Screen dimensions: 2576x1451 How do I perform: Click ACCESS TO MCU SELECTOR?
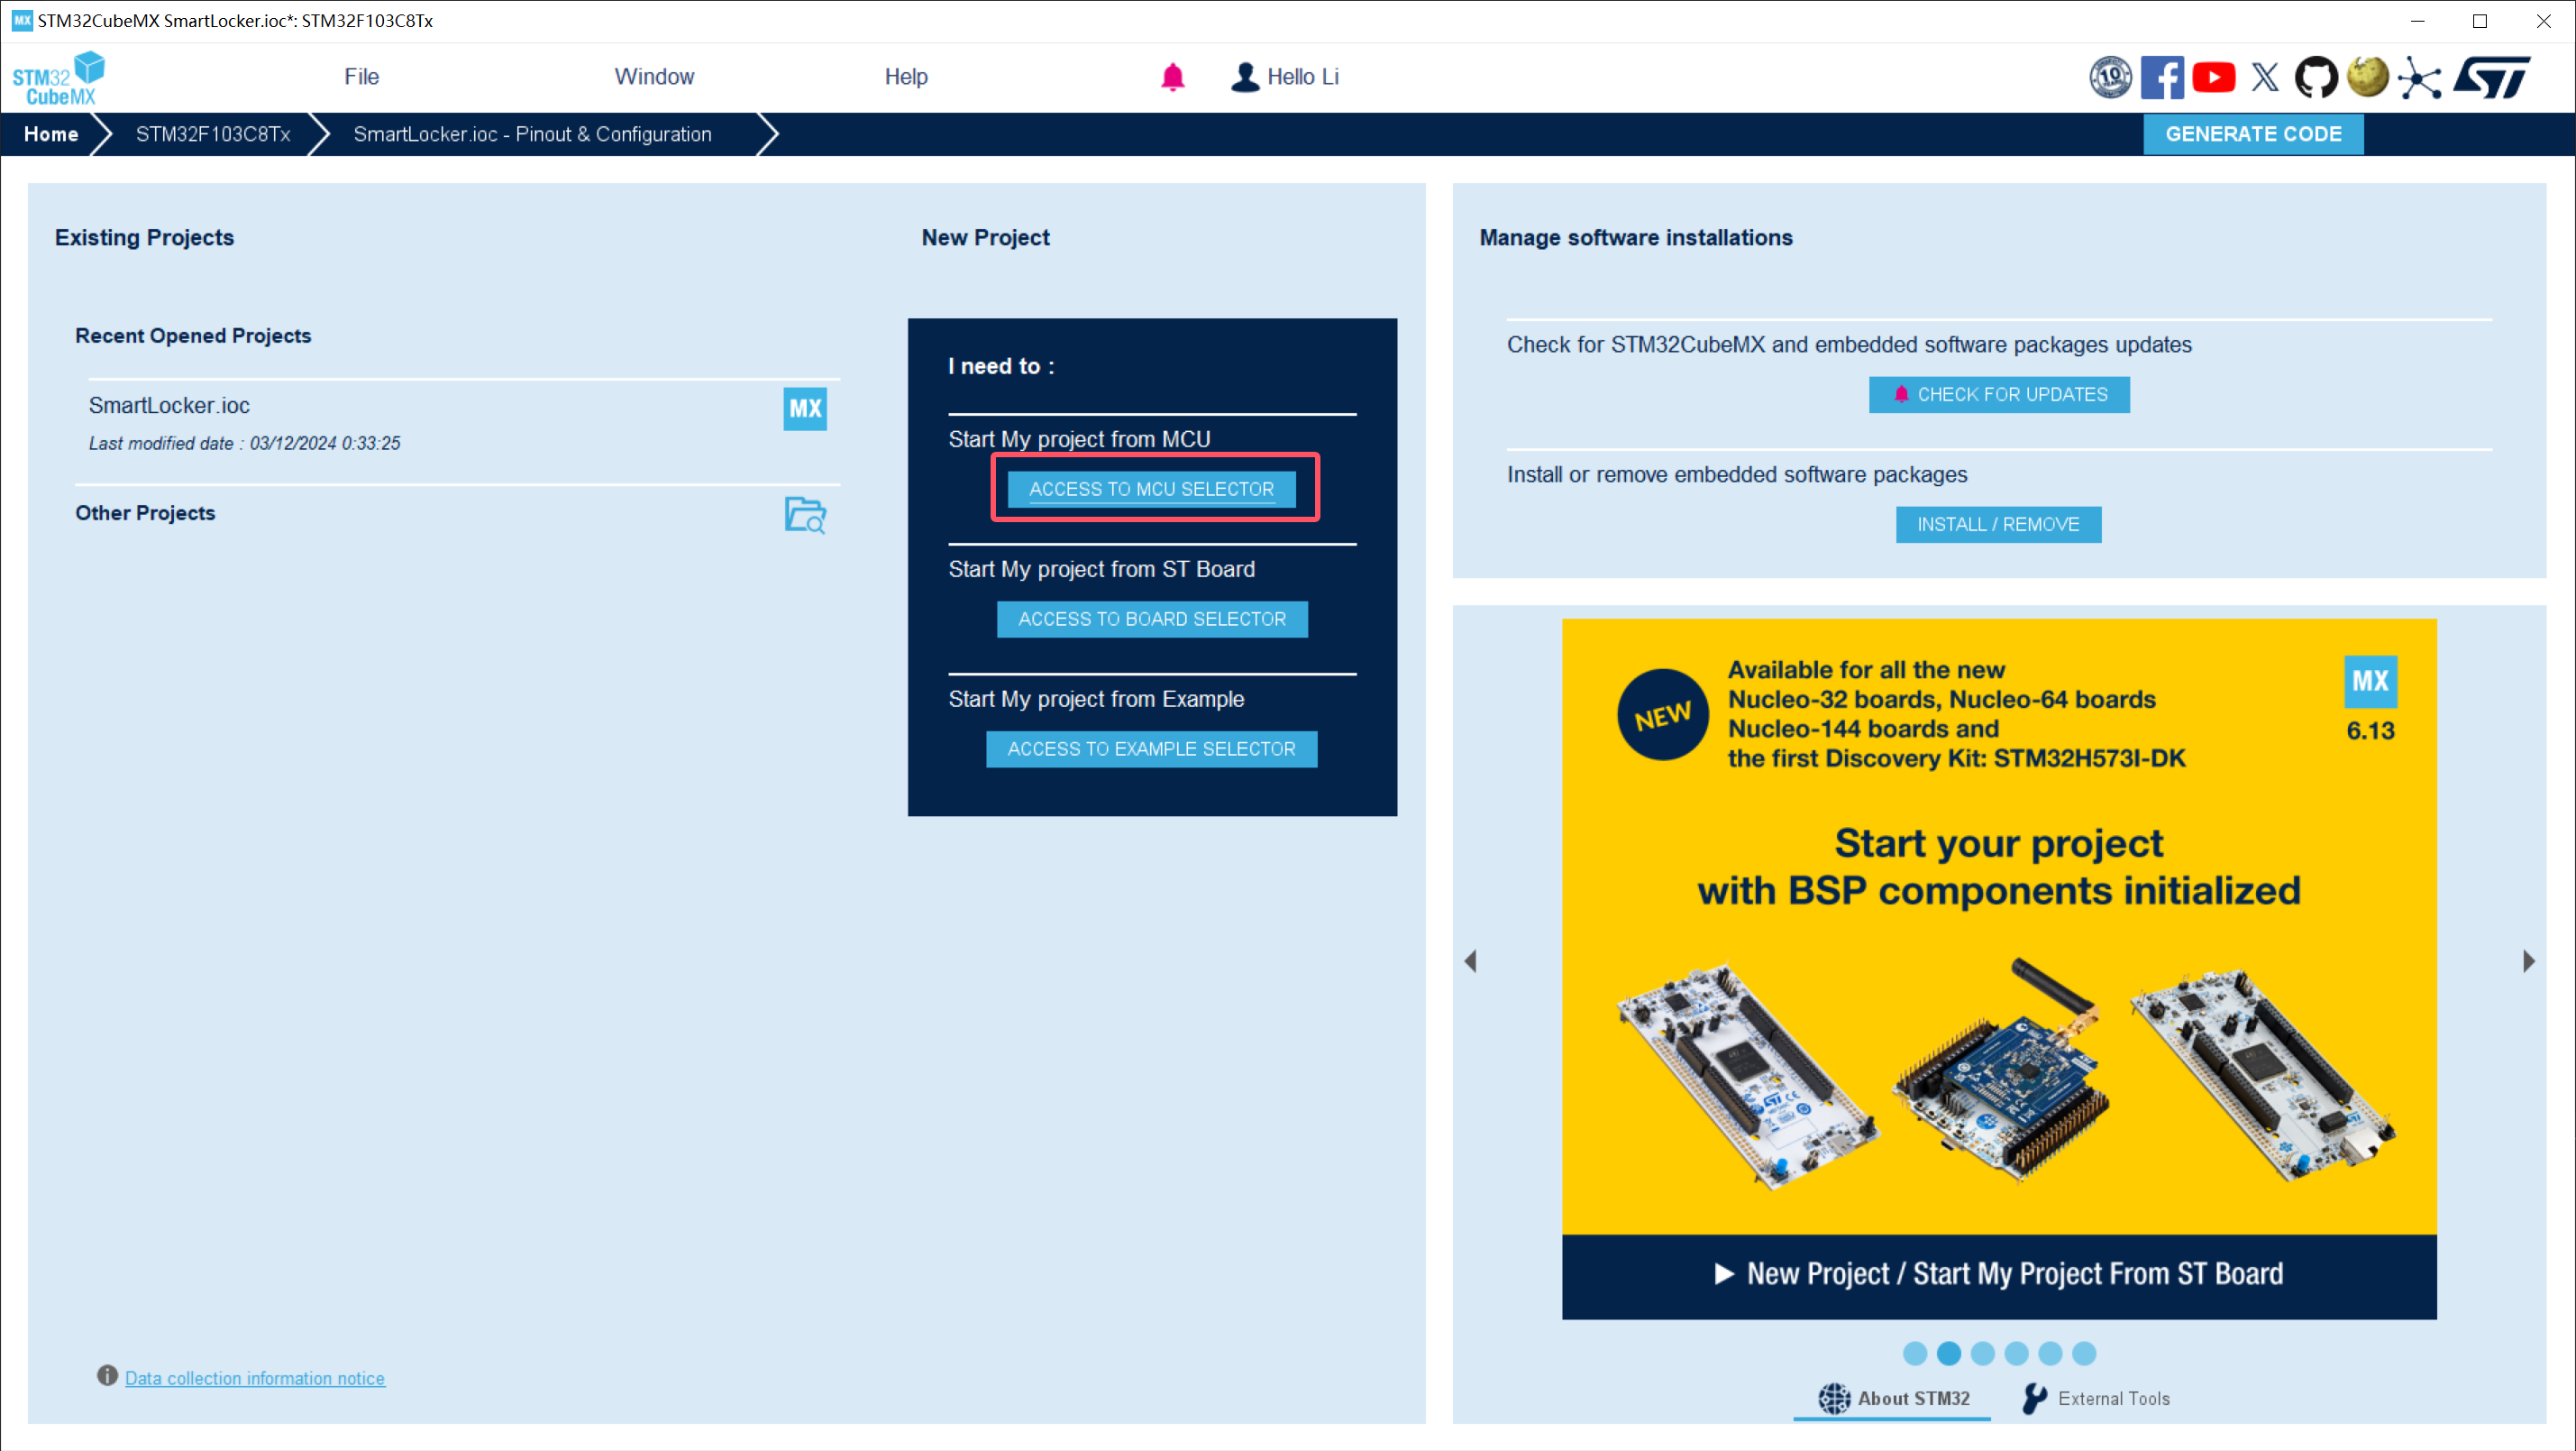1151,490
